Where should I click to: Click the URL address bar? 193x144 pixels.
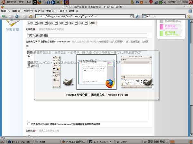click(85, 16)
